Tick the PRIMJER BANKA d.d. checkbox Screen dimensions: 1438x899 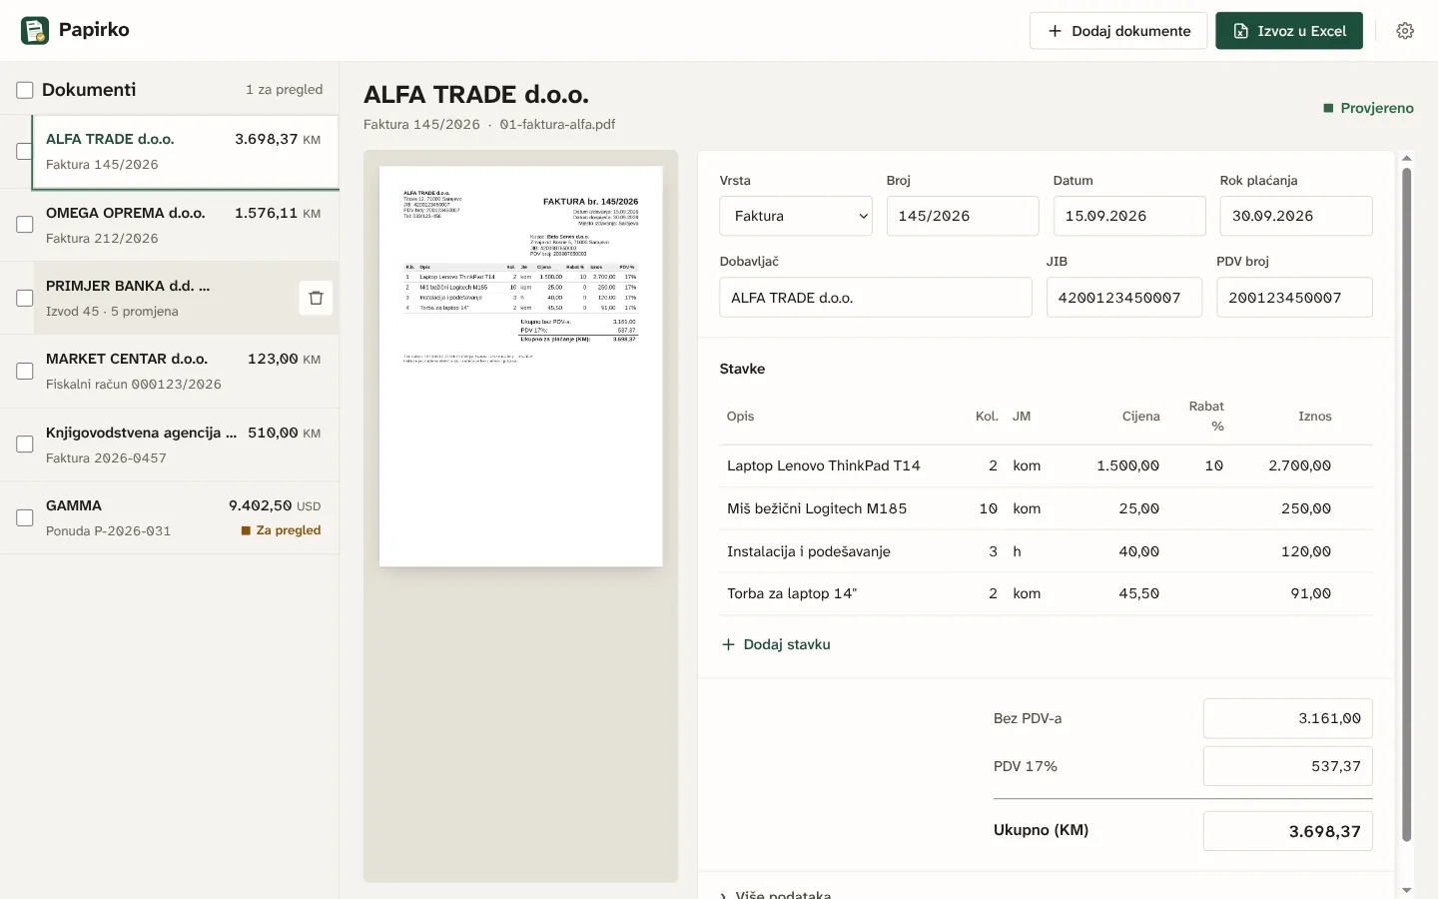click(25, 298)
